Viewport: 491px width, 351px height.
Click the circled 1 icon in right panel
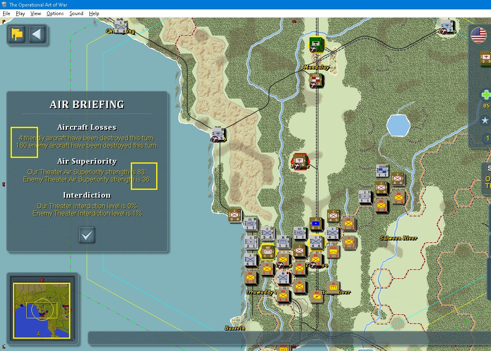click(x=487, y=139)
